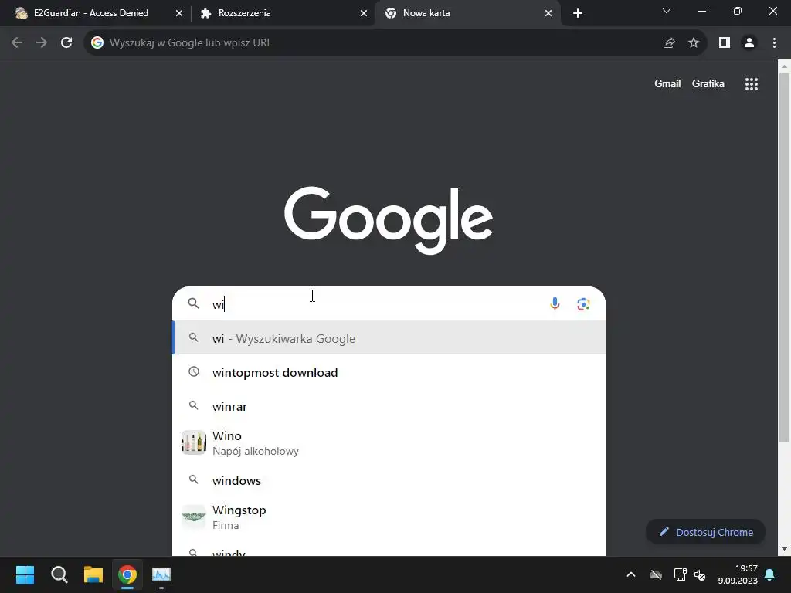791x593 pixels.
Task: Go forward with the forward arrow
Action: click(42, 43)
